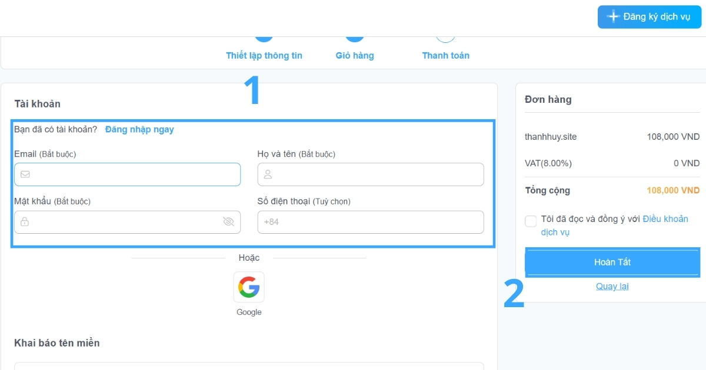Select the Thanh toán step

click(x=445, y=55)
